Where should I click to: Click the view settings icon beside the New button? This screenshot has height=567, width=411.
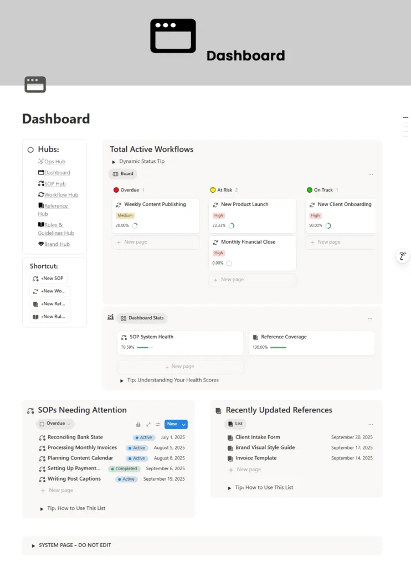coord(158,424)
